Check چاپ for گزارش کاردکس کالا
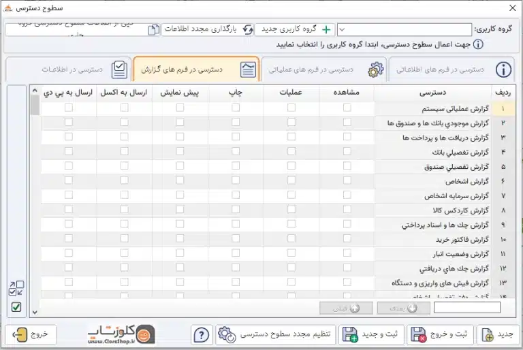This screenshot has width=523, height=350. pyautogui.click(x=236, y=209)
